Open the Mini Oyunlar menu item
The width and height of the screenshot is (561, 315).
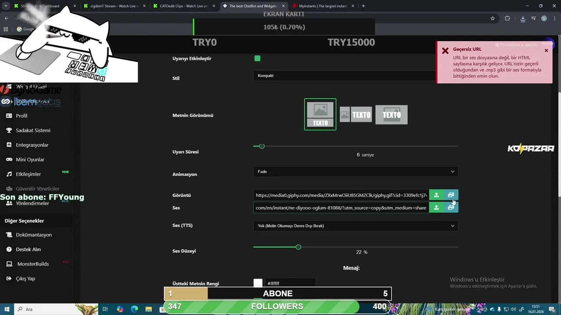click(x=30, y=159)
